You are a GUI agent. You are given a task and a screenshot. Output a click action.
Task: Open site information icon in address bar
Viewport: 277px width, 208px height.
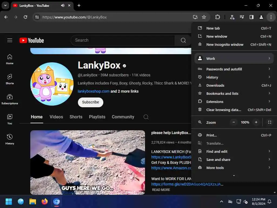tap(37, 17)
